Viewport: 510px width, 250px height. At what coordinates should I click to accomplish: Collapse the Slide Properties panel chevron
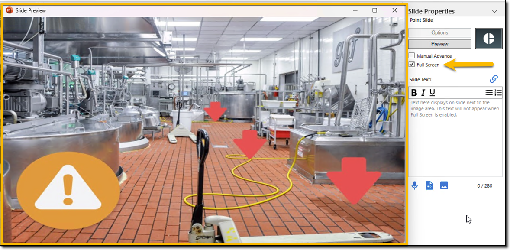click(494, 11)
